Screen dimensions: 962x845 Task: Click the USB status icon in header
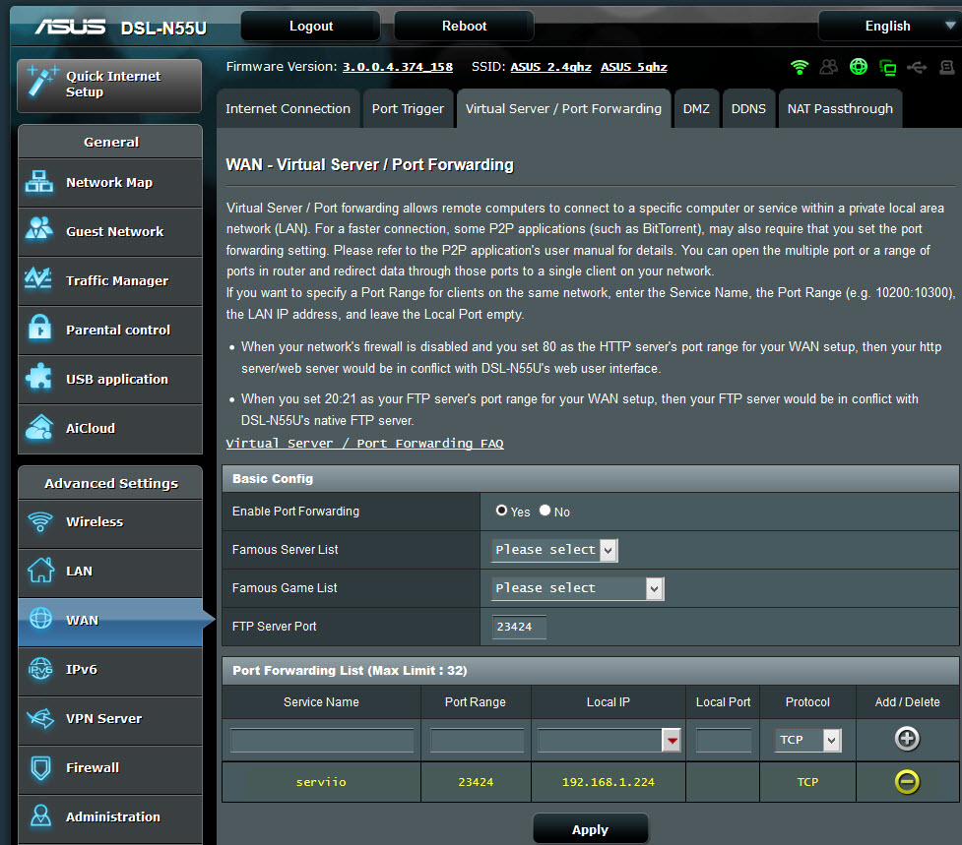pyautogui.click(x=918, y=67)
